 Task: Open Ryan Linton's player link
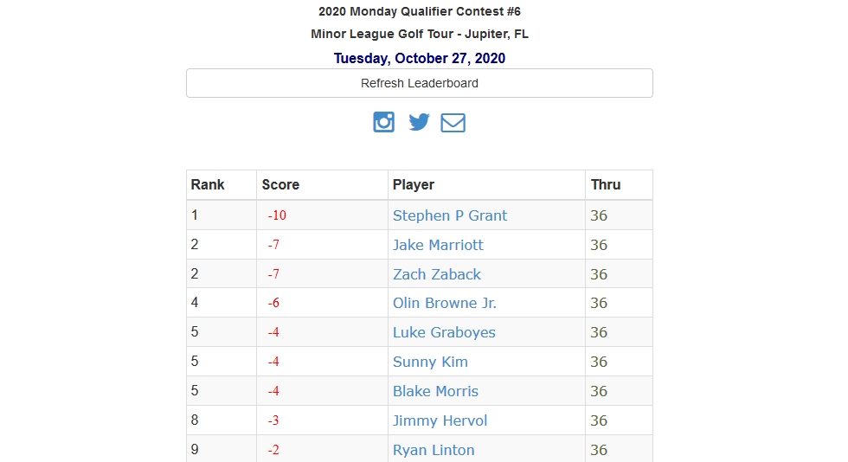pos(434,450)
